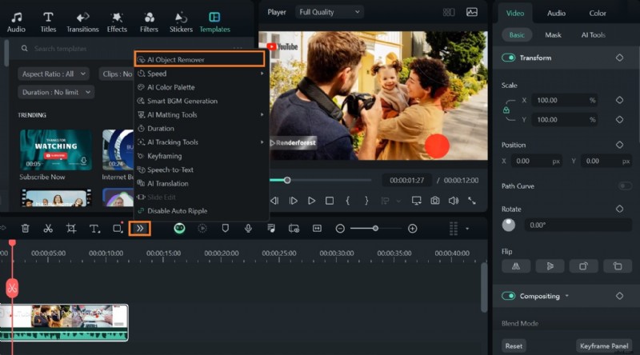The image size is (640, 355).
Task: Expand the Aspect Ratio filter dropdown
Action: pyautogui.click(x=55, y=74)
